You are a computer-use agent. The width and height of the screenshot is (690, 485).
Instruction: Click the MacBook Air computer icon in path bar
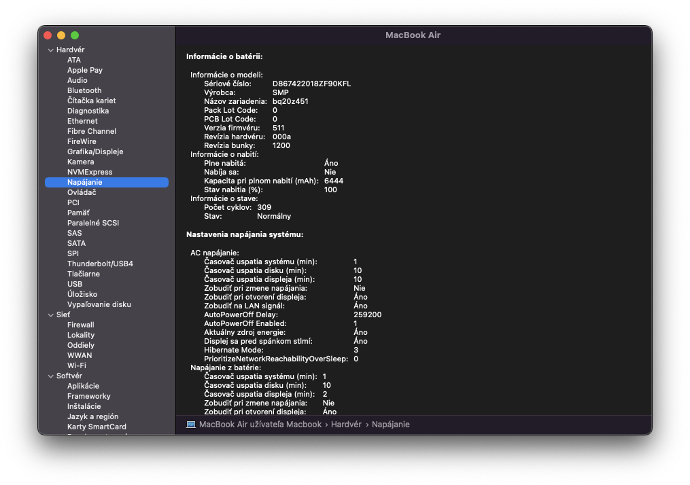(191, 425)
